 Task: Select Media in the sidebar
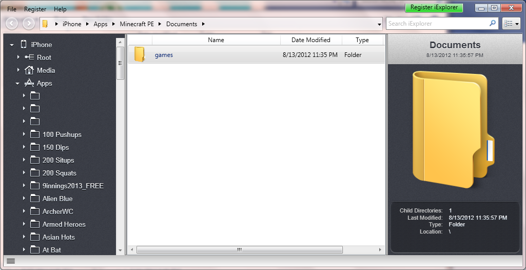click(46, 70)
